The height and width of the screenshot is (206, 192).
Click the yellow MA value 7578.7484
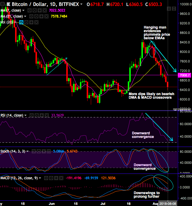[x=59, y=16]
